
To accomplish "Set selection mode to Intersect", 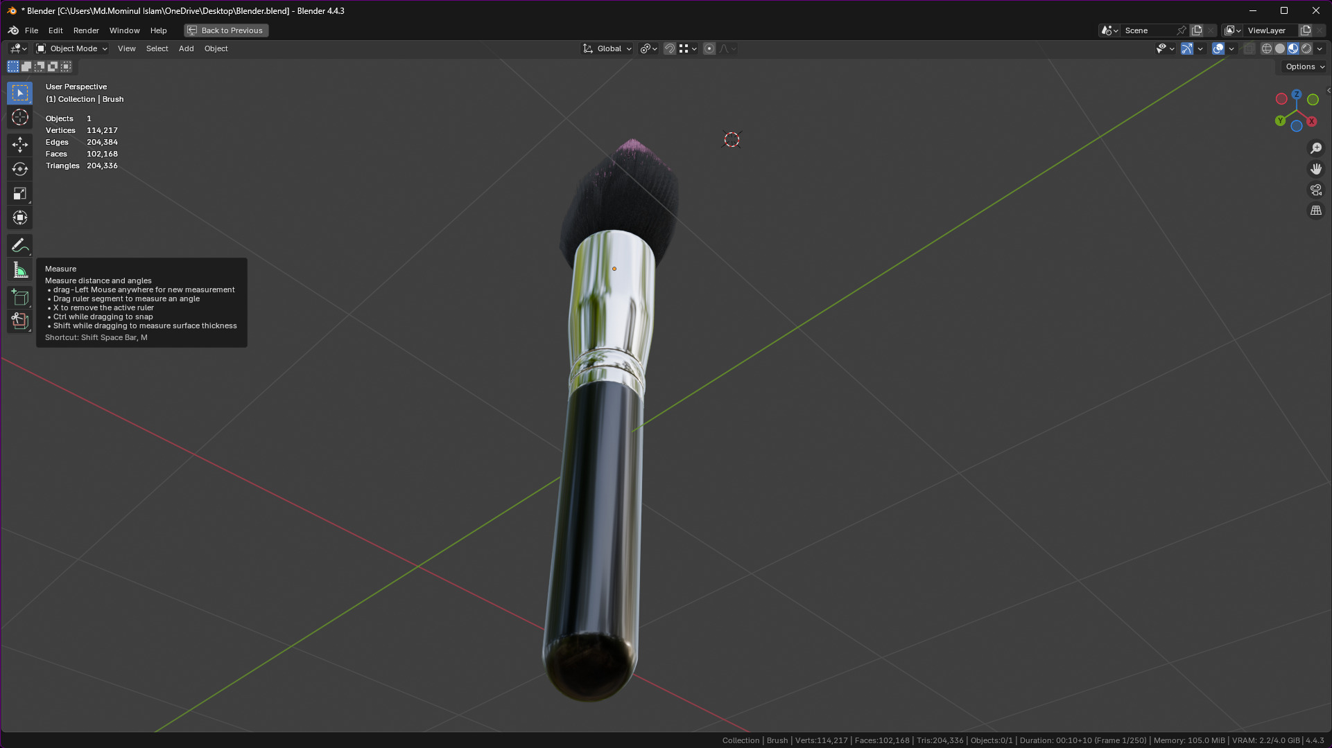I will tap(66, 66).
